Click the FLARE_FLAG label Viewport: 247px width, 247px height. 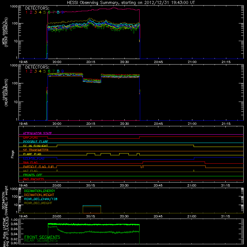[32, 154]
